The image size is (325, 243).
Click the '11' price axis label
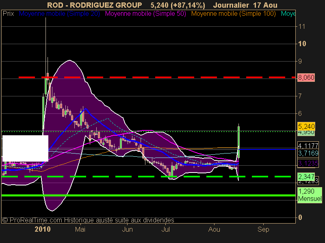[x=301, y=26]
